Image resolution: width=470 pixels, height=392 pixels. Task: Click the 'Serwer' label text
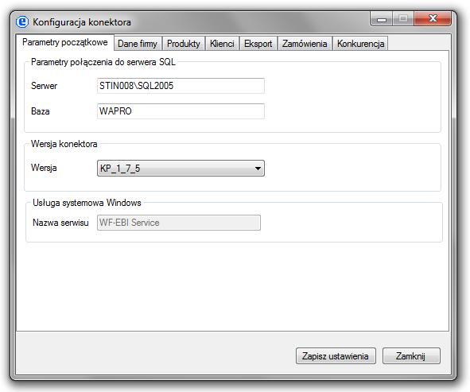pyautogui.click(x=44, y=86)
